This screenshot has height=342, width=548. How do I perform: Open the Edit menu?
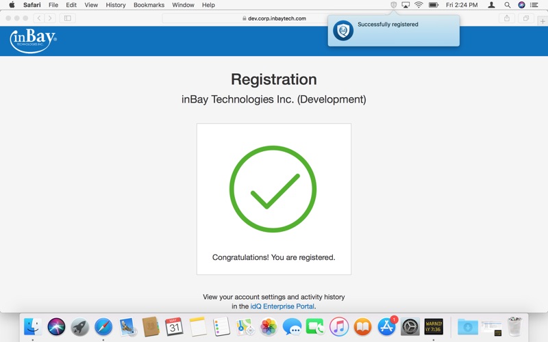[x=71, y=5]
